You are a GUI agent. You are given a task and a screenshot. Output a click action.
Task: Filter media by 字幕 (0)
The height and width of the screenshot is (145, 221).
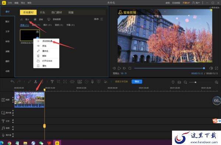coord(70,25)
